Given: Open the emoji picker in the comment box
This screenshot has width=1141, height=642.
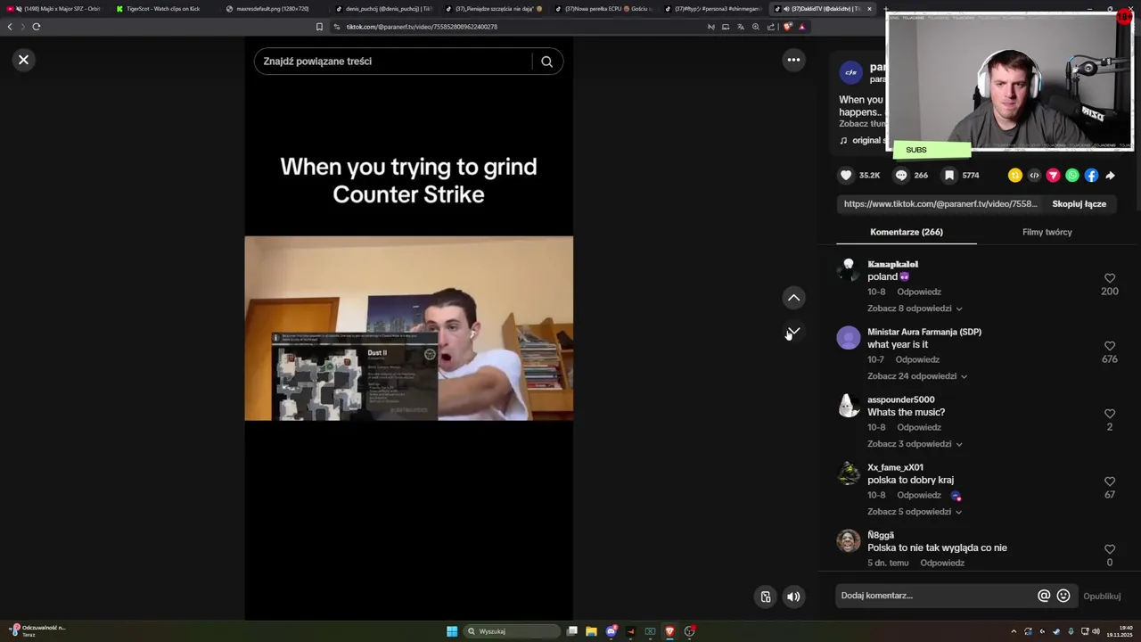Looking at the screenshot, I should coord(1063,596).
